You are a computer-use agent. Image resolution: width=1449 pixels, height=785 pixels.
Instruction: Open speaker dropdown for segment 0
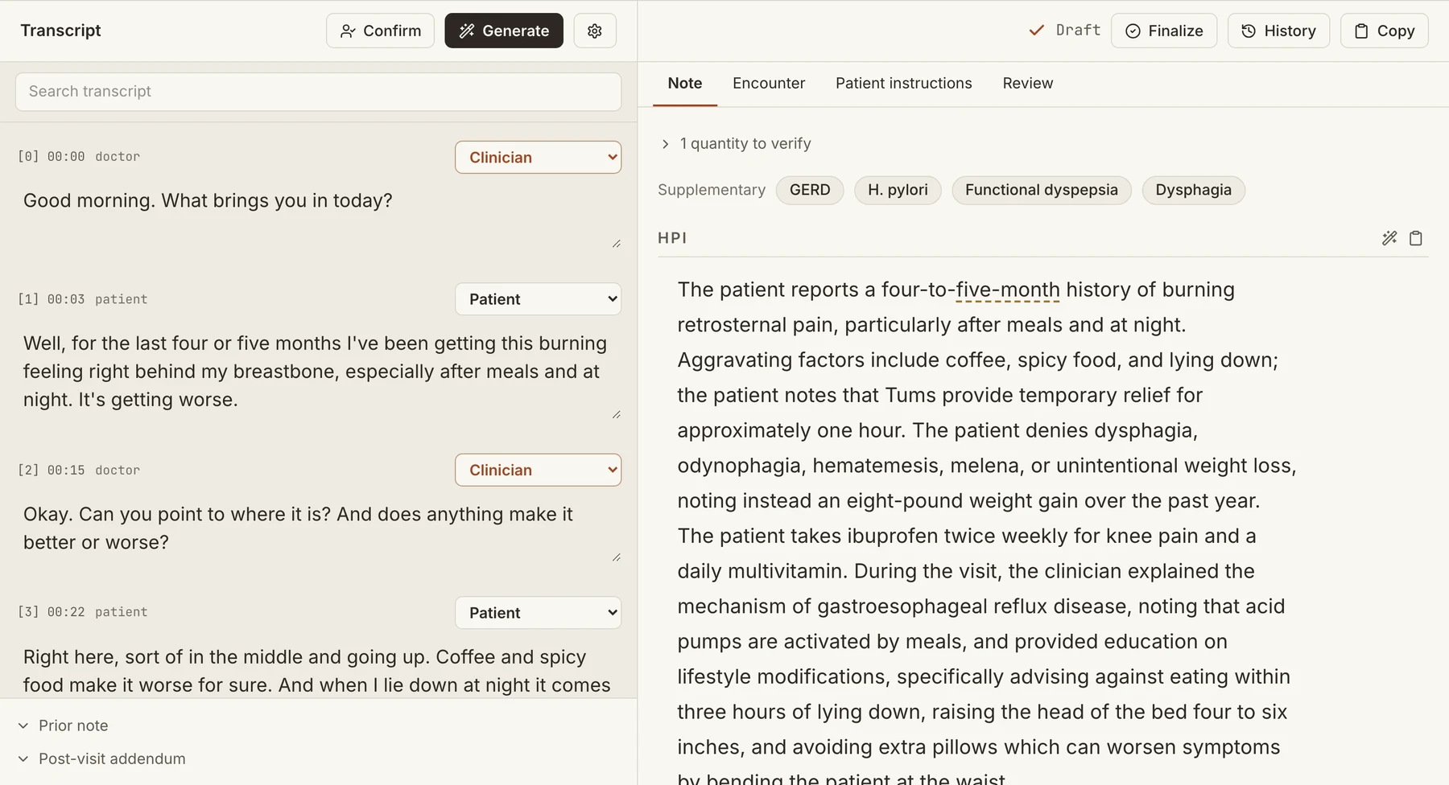tap(538, 157)
